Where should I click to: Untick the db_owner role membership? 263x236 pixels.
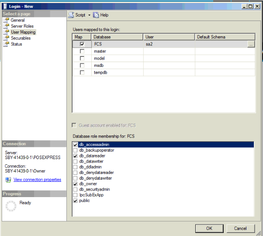(76, 184)
